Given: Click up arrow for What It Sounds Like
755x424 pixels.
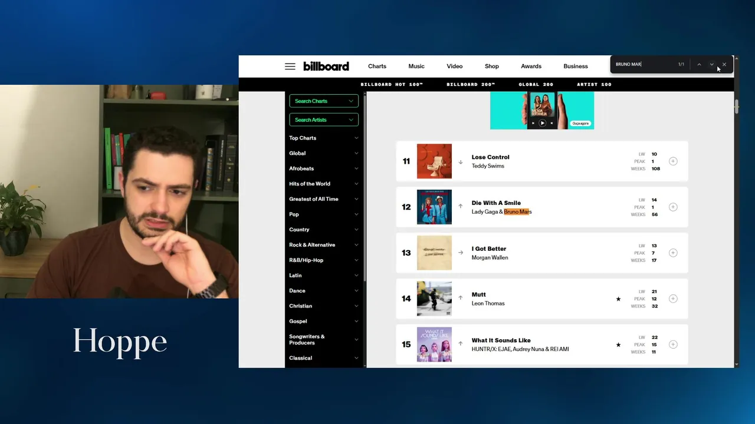Looking at the screenshot, I should click(461, 344).
